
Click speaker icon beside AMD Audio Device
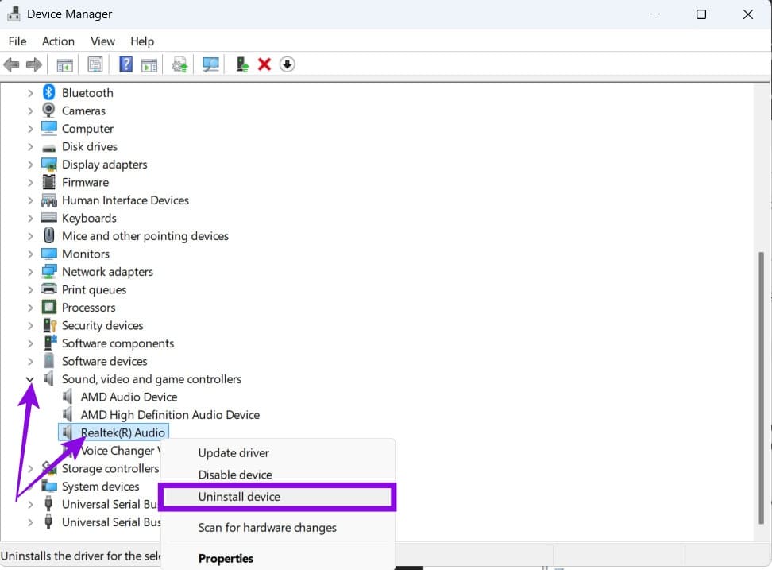[68, 397]
